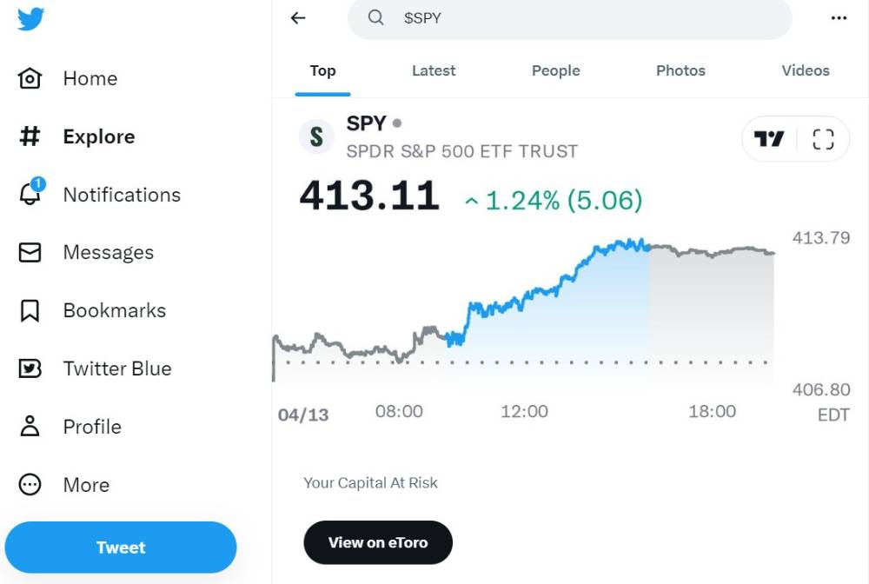Expand the SPY chart to fullscreen

pyautogui.click(x=822, y=139)
